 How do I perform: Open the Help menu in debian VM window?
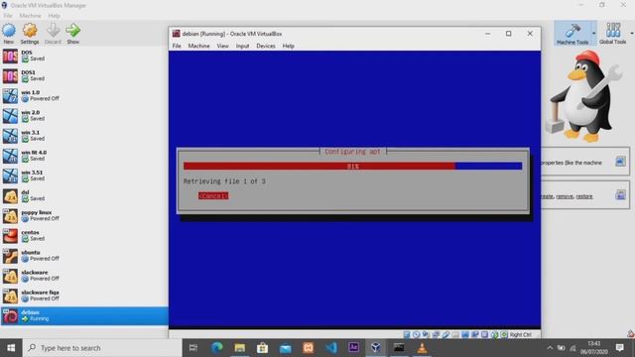pyautogui.click(x=289, y=46)
